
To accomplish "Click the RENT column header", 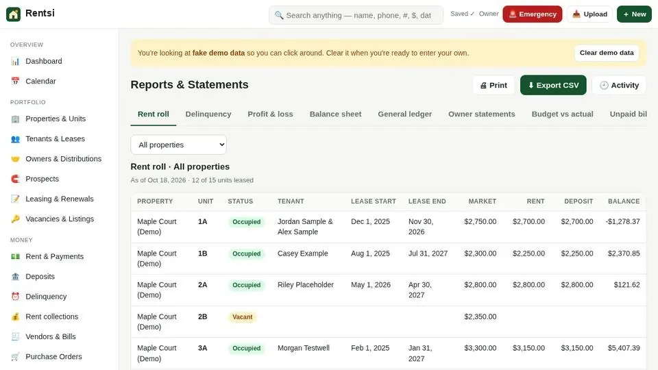I will pyautogui.click(x=535, y=201).
